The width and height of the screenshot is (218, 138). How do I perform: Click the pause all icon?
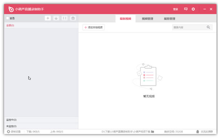click(65, 18)
